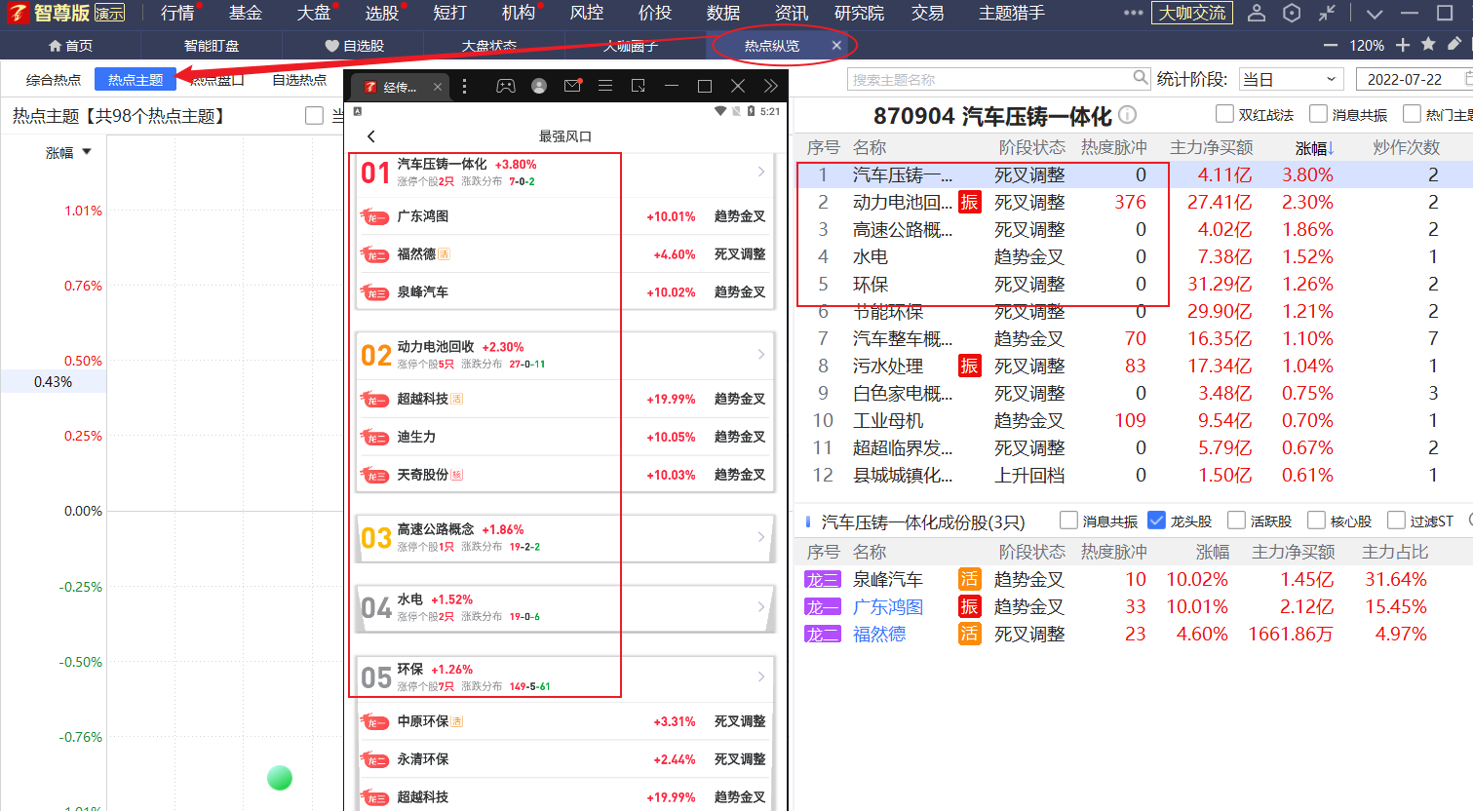
Task: Open the 广东鸿图 stock link in constituents table
Action: pos(888,606)
